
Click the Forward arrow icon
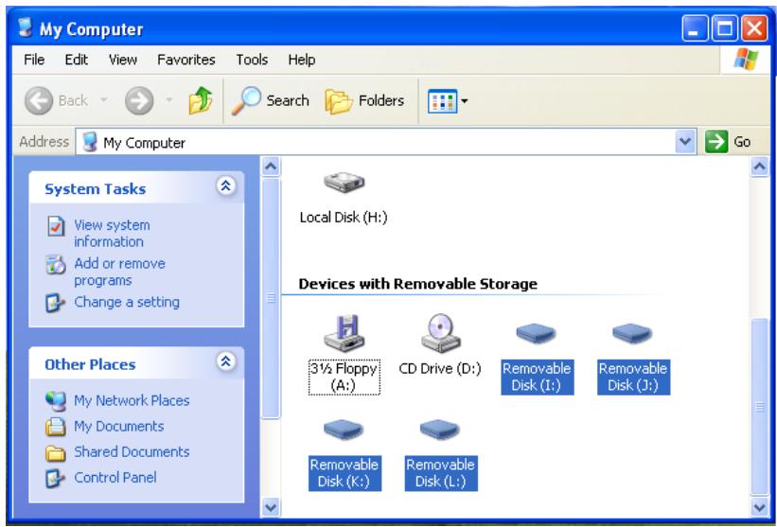139,100
